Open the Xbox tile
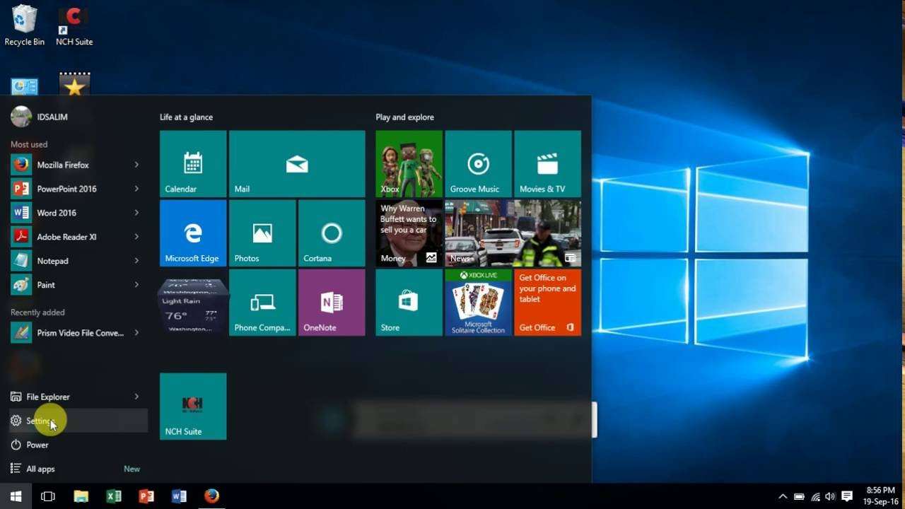905x509 pixels. 409,163
